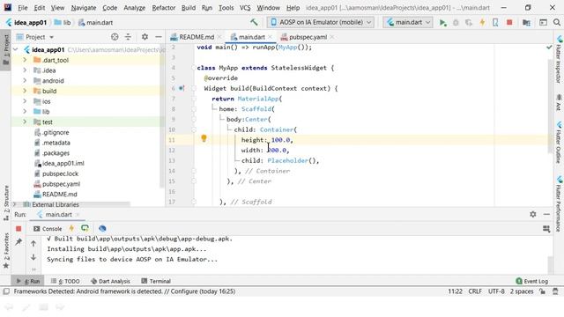Toggle tool window quick-access icon bottom-left
The image size is (564, 317).
[x=6, y=291]
